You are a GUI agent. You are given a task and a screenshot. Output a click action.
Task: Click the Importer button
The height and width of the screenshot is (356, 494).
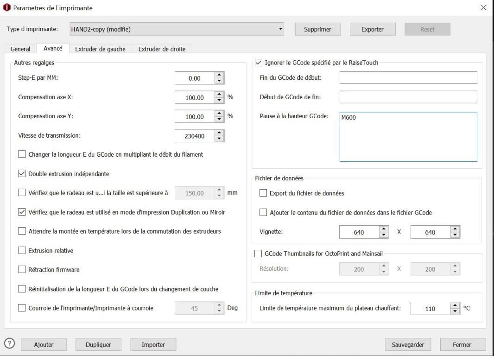pyautogui.click(x=153, y=344)
